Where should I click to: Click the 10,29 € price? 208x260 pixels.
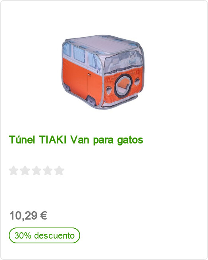[28, 216]
